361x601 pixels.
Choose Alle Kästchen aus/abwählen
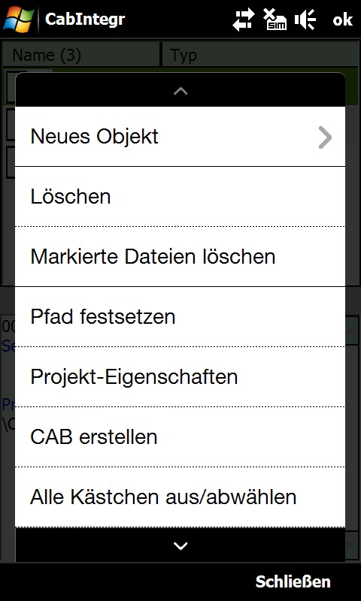click(180, 497)
